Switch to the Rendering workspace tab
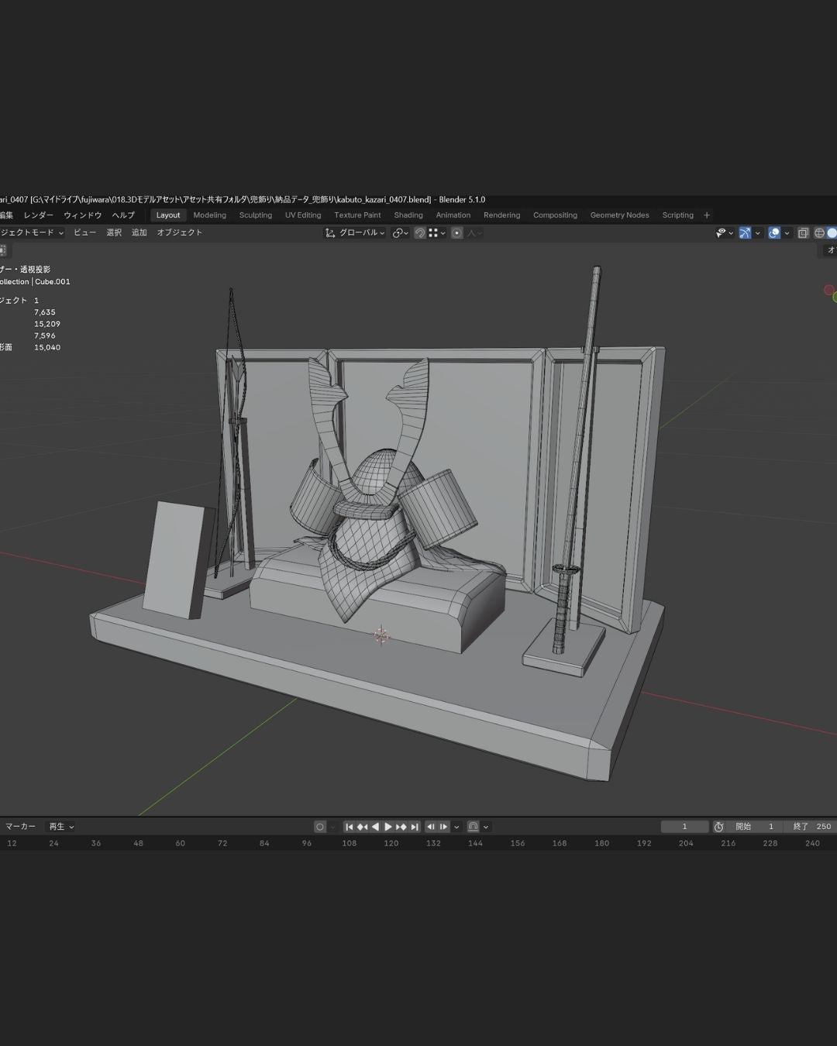Image resolution: width=837 pixels, height=1046 pixels. [501, 215]
